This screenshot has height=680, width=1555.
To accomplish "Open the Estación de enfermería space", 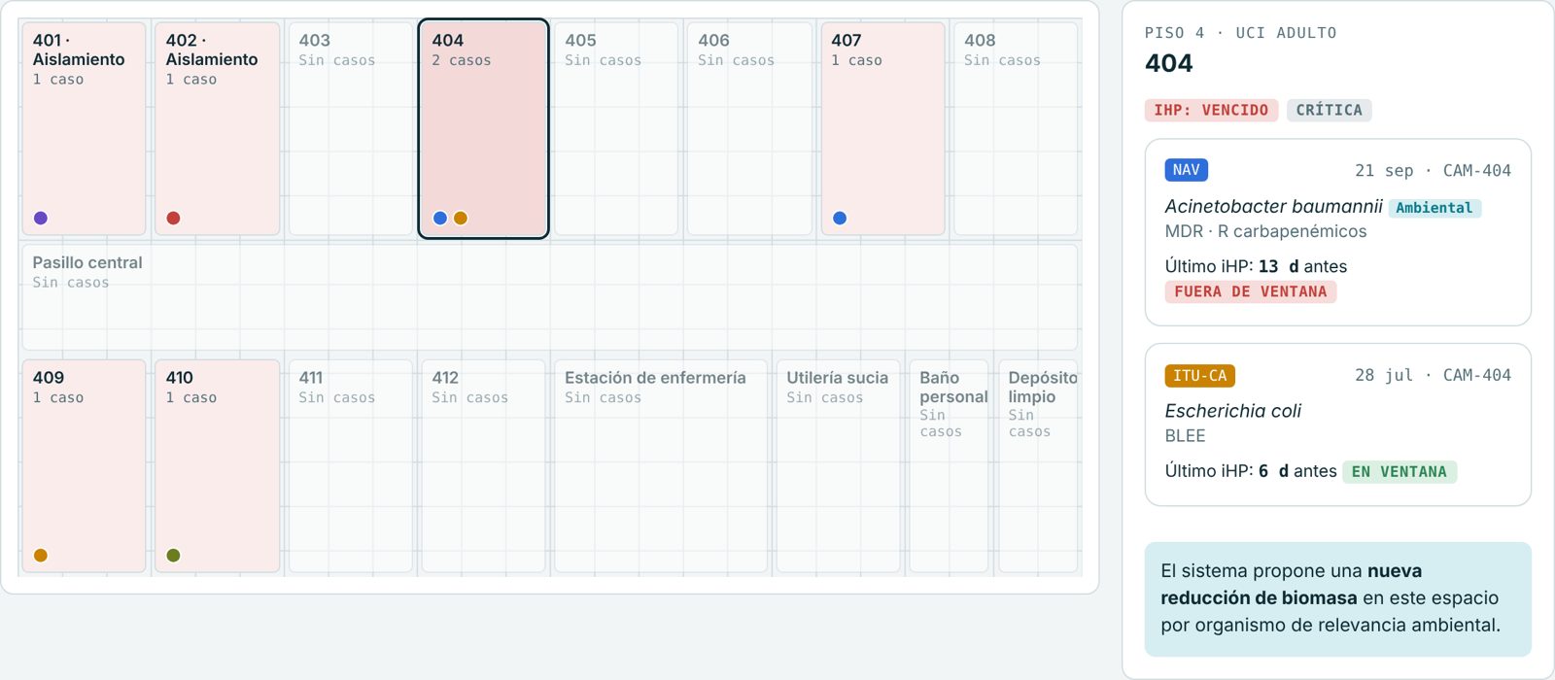I will [661, 465].
